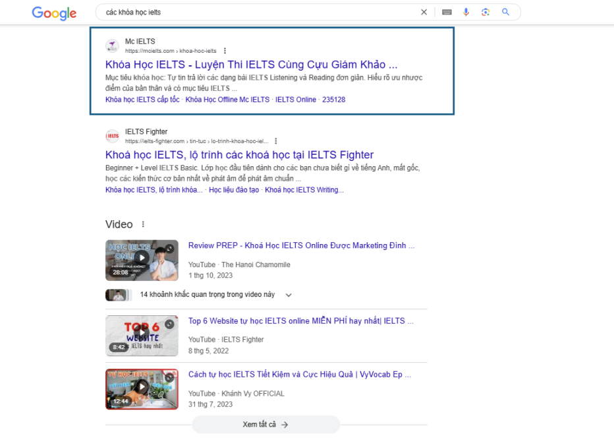Open Khóa Học IELTS Mc IELTS result title
This screenshot has height=438, width=614.
tap(251, 65)
